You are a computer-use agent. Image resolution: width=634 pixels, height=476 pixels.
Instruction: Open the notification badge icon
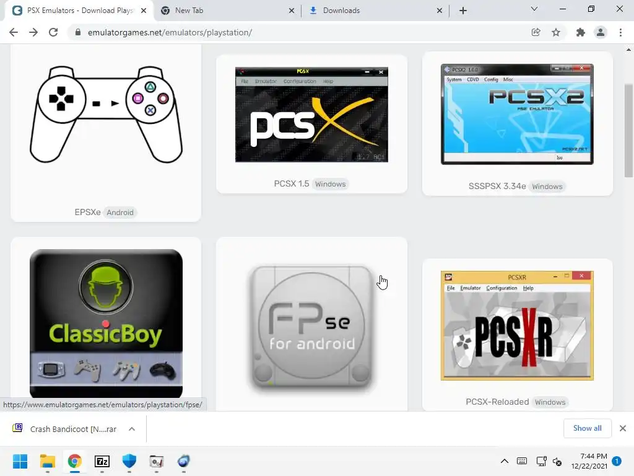coord(617,461)
